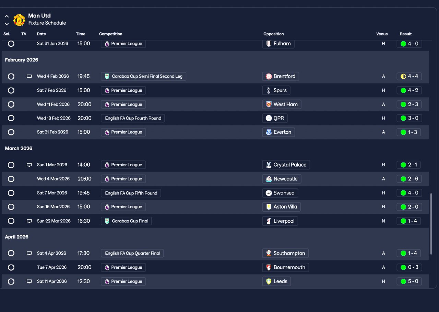Image resolution: width=439 pixels, height=312 pixels.
Task: Click the April 2026 month header
Action: [x=17, y=237]
